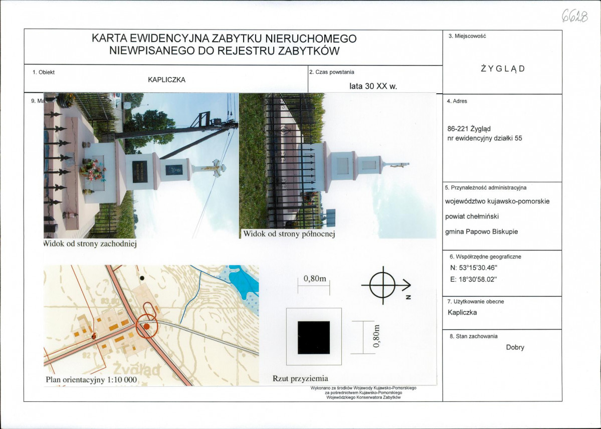
Task: Select the address text 86-221 Żygląd
Action: 469,129
